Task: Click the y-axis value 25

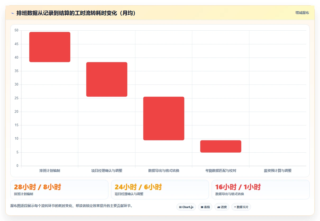Action: (16, 98)
